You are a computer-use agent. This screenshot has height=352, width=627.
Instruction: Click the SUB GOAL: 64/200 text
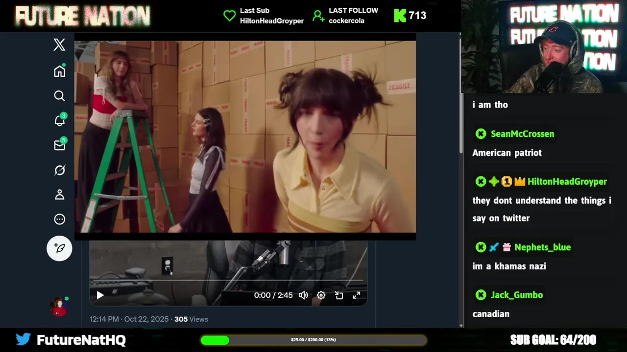click(x=553, y=340)
